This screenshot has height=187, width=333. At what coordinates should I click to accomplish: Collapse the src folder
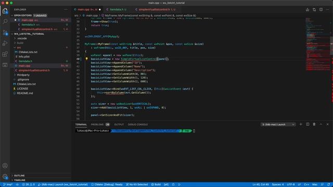pyautogui.click(x=19, y=47)
